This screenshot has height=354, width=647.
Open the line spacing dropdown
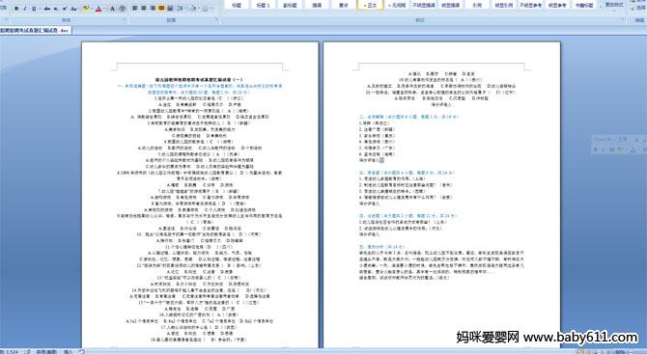182,9
